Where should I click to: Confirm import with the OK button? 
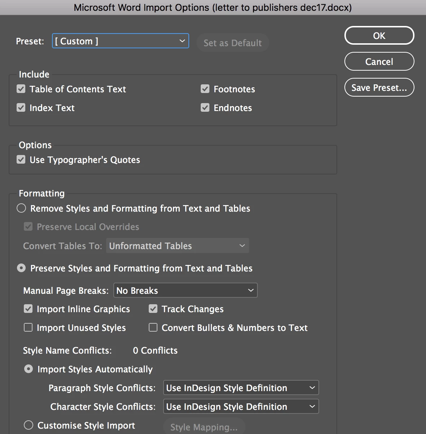coord(379,36)
